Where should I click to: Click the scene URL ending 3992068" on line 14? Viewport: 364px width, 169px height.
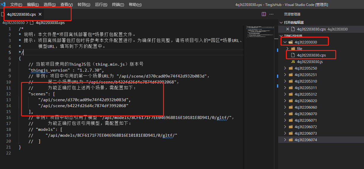click(83, 106)
